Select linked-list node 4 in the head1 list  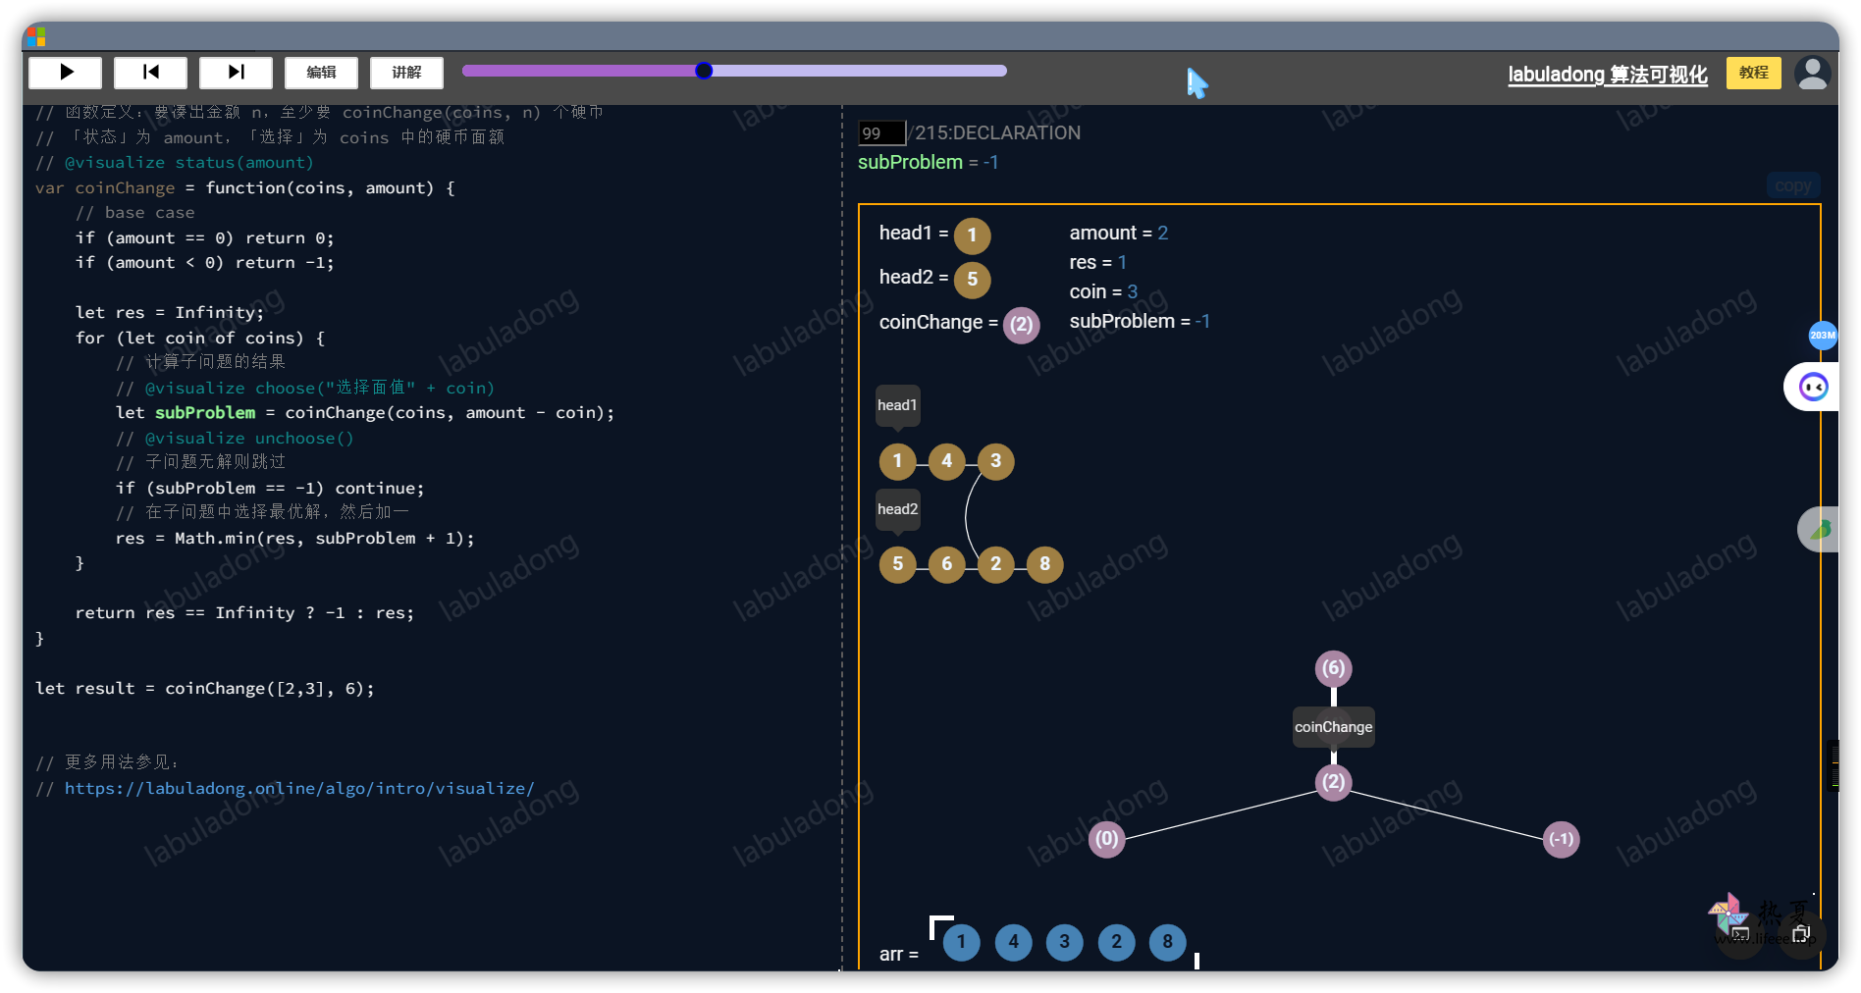(x=946, y=461)
